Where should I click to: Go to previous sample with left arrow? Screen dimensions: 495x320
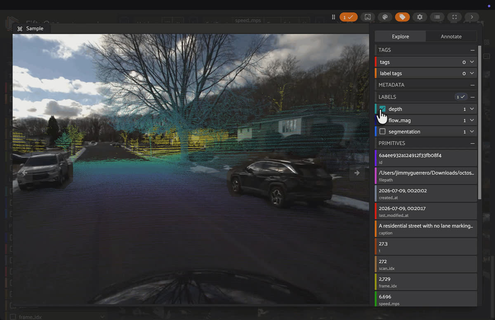[x=24, y=173]
